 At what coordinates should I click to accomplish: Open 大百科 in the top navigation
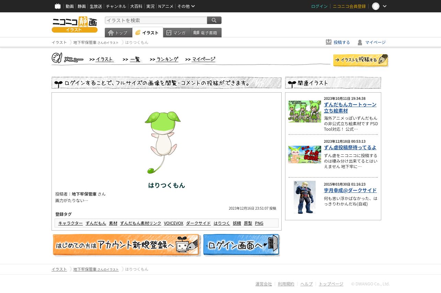(136, 6)
